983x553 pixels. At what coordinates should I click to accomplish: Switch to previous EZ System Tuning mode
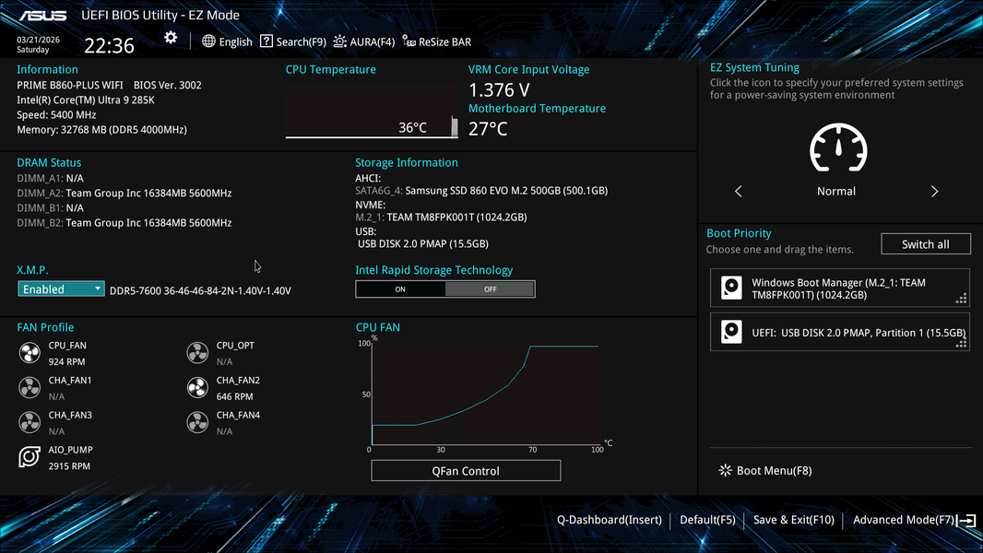tap(739, 192)
